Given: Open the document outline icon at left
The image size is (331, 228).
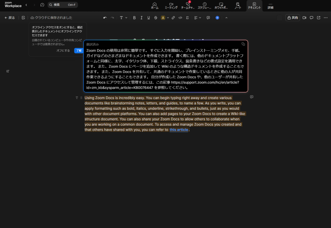Looking at the screenshot, I should tap(8, 71).
